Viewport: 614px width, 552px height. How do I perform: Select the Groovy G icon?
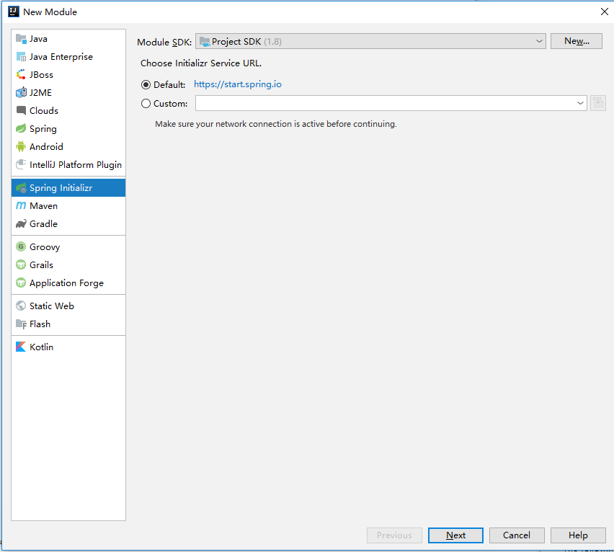21,246
